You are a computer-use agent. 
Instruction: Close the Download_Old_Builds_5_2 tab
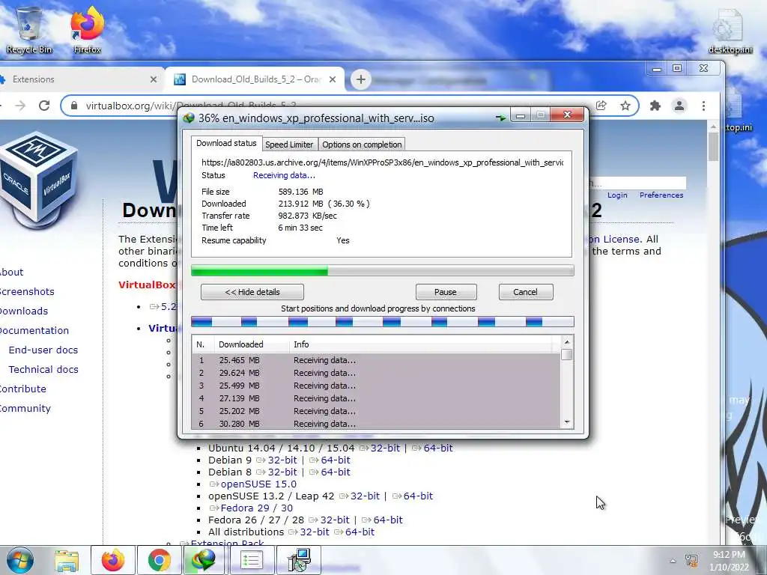click(x=332, y=79)
